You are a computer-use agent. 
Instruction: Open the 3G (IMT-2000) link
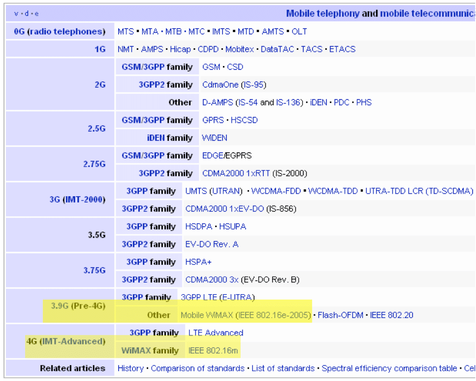(x=77, y=199)
